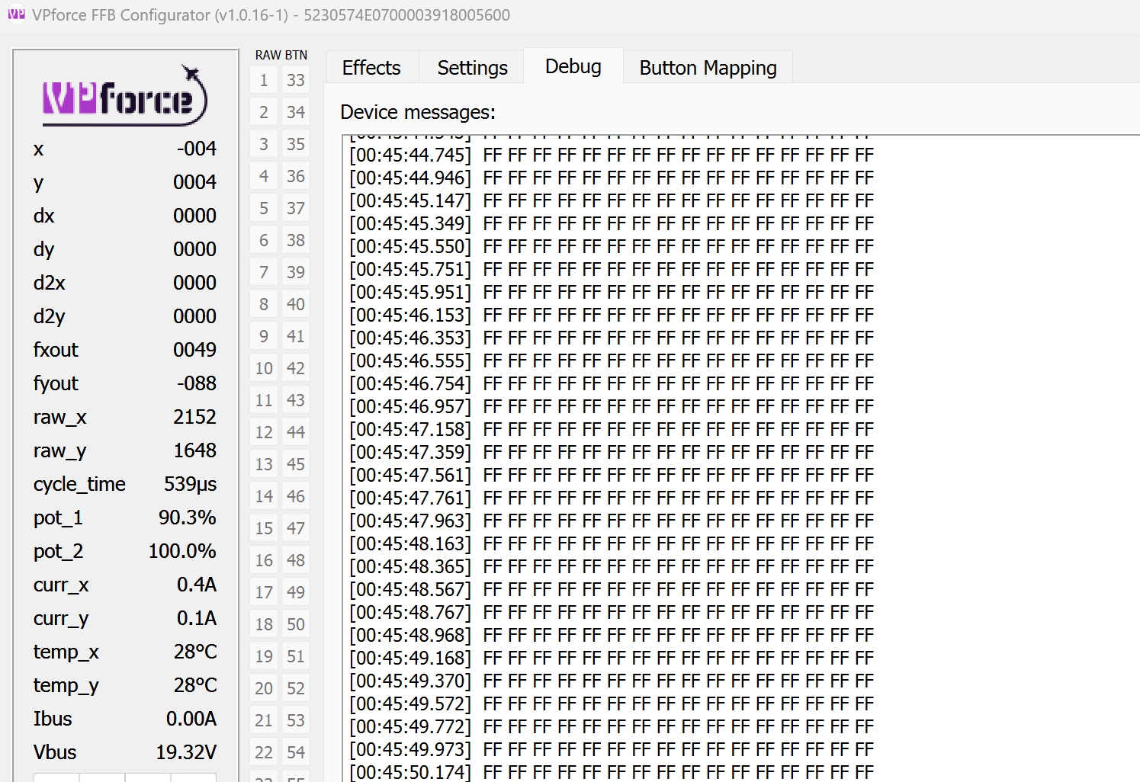Image resolution: width=1140 pixels, height=782 pixels.
Task: Click the RAW BTN column header
Action: pos(281,55)
